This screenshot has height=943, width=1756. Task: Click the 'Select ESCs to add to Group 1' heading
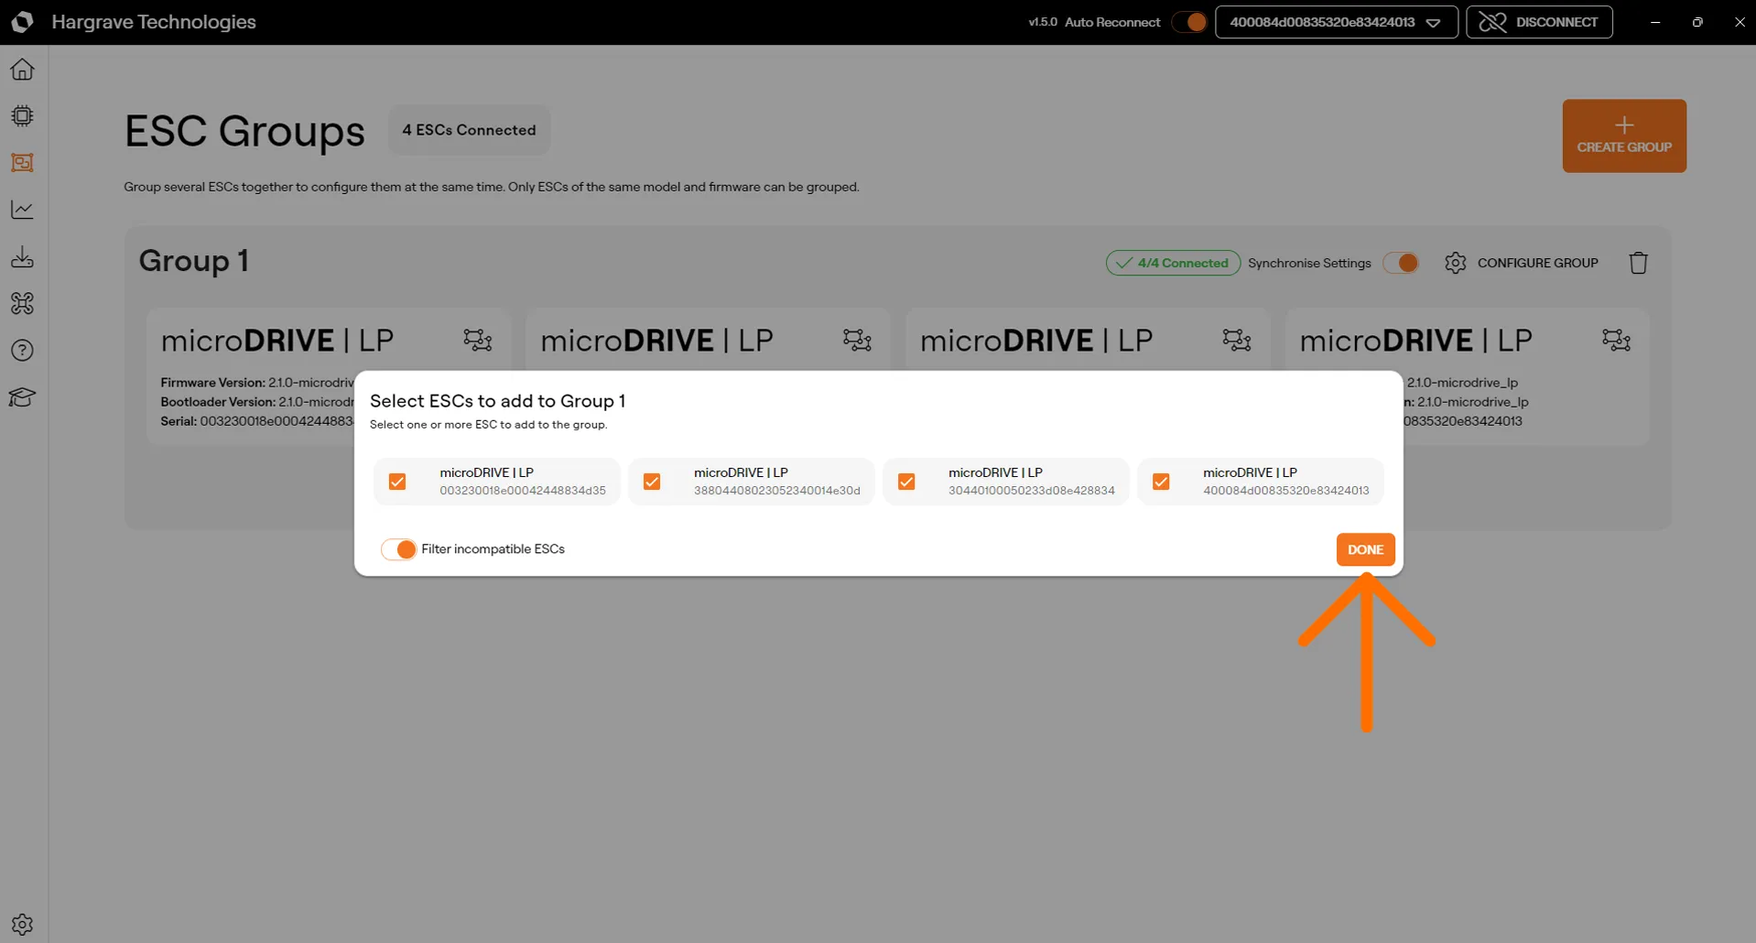tap(497, 401)
